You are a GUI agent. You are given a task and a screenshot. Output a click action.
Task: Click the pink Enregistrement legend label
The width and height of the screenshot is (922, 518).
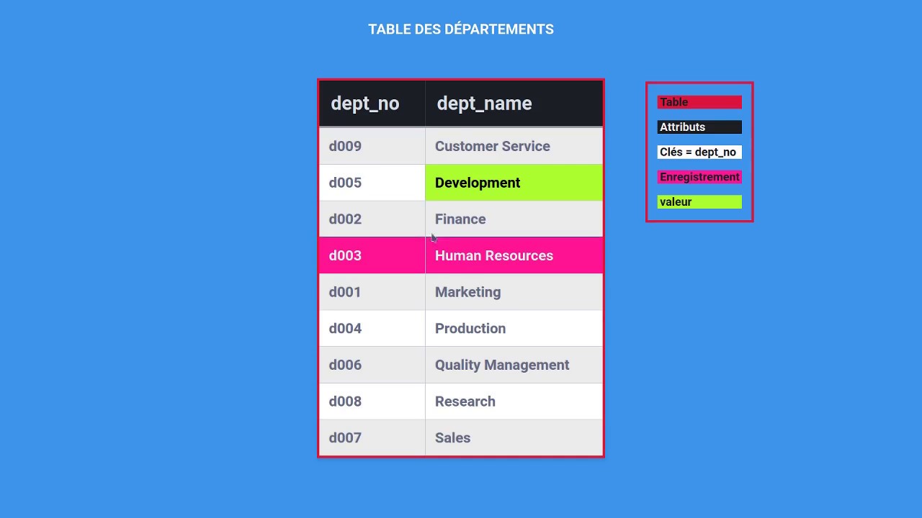tap(699, 177)
